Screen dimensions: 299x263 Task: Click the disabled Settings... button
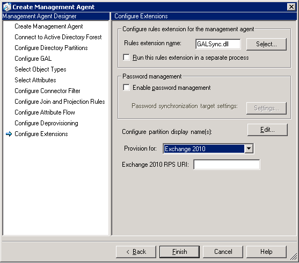click(266, 108)
